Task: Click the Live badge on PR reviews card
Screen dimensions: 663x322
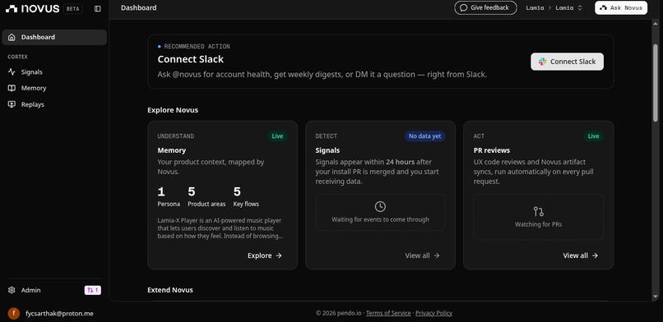Action: click(593, 136)
